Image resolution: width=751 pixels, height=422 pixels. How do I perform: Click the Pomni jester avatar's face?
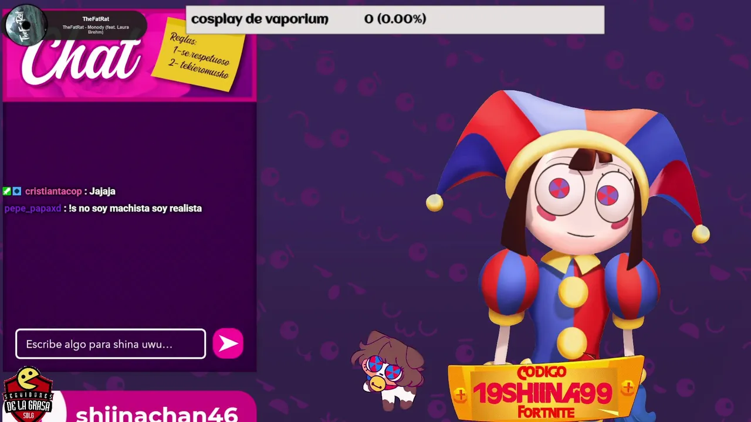click(x=581, y=202)
